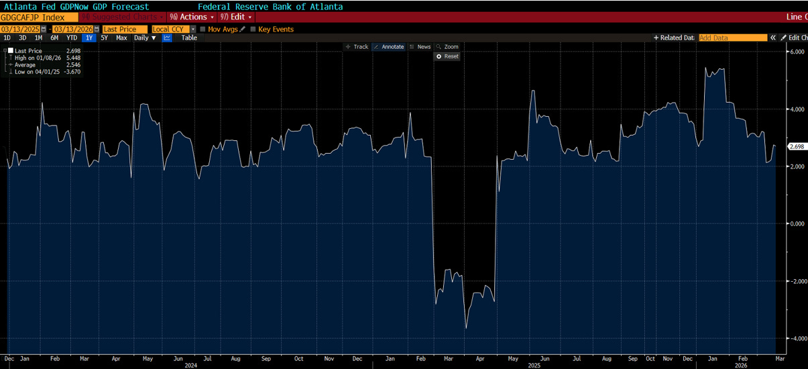Click the double-chevron collapse icon near Add Data
The height and width of the screenshot is (369, 808).
[772, 38]
